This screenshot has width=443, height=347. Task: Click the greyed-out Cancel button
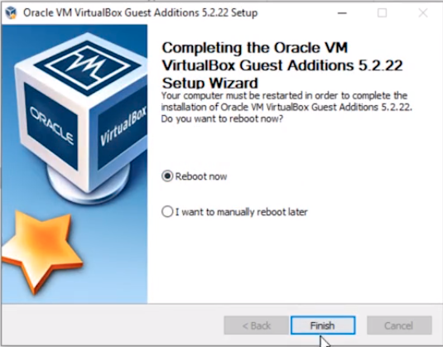pos(399,325)
